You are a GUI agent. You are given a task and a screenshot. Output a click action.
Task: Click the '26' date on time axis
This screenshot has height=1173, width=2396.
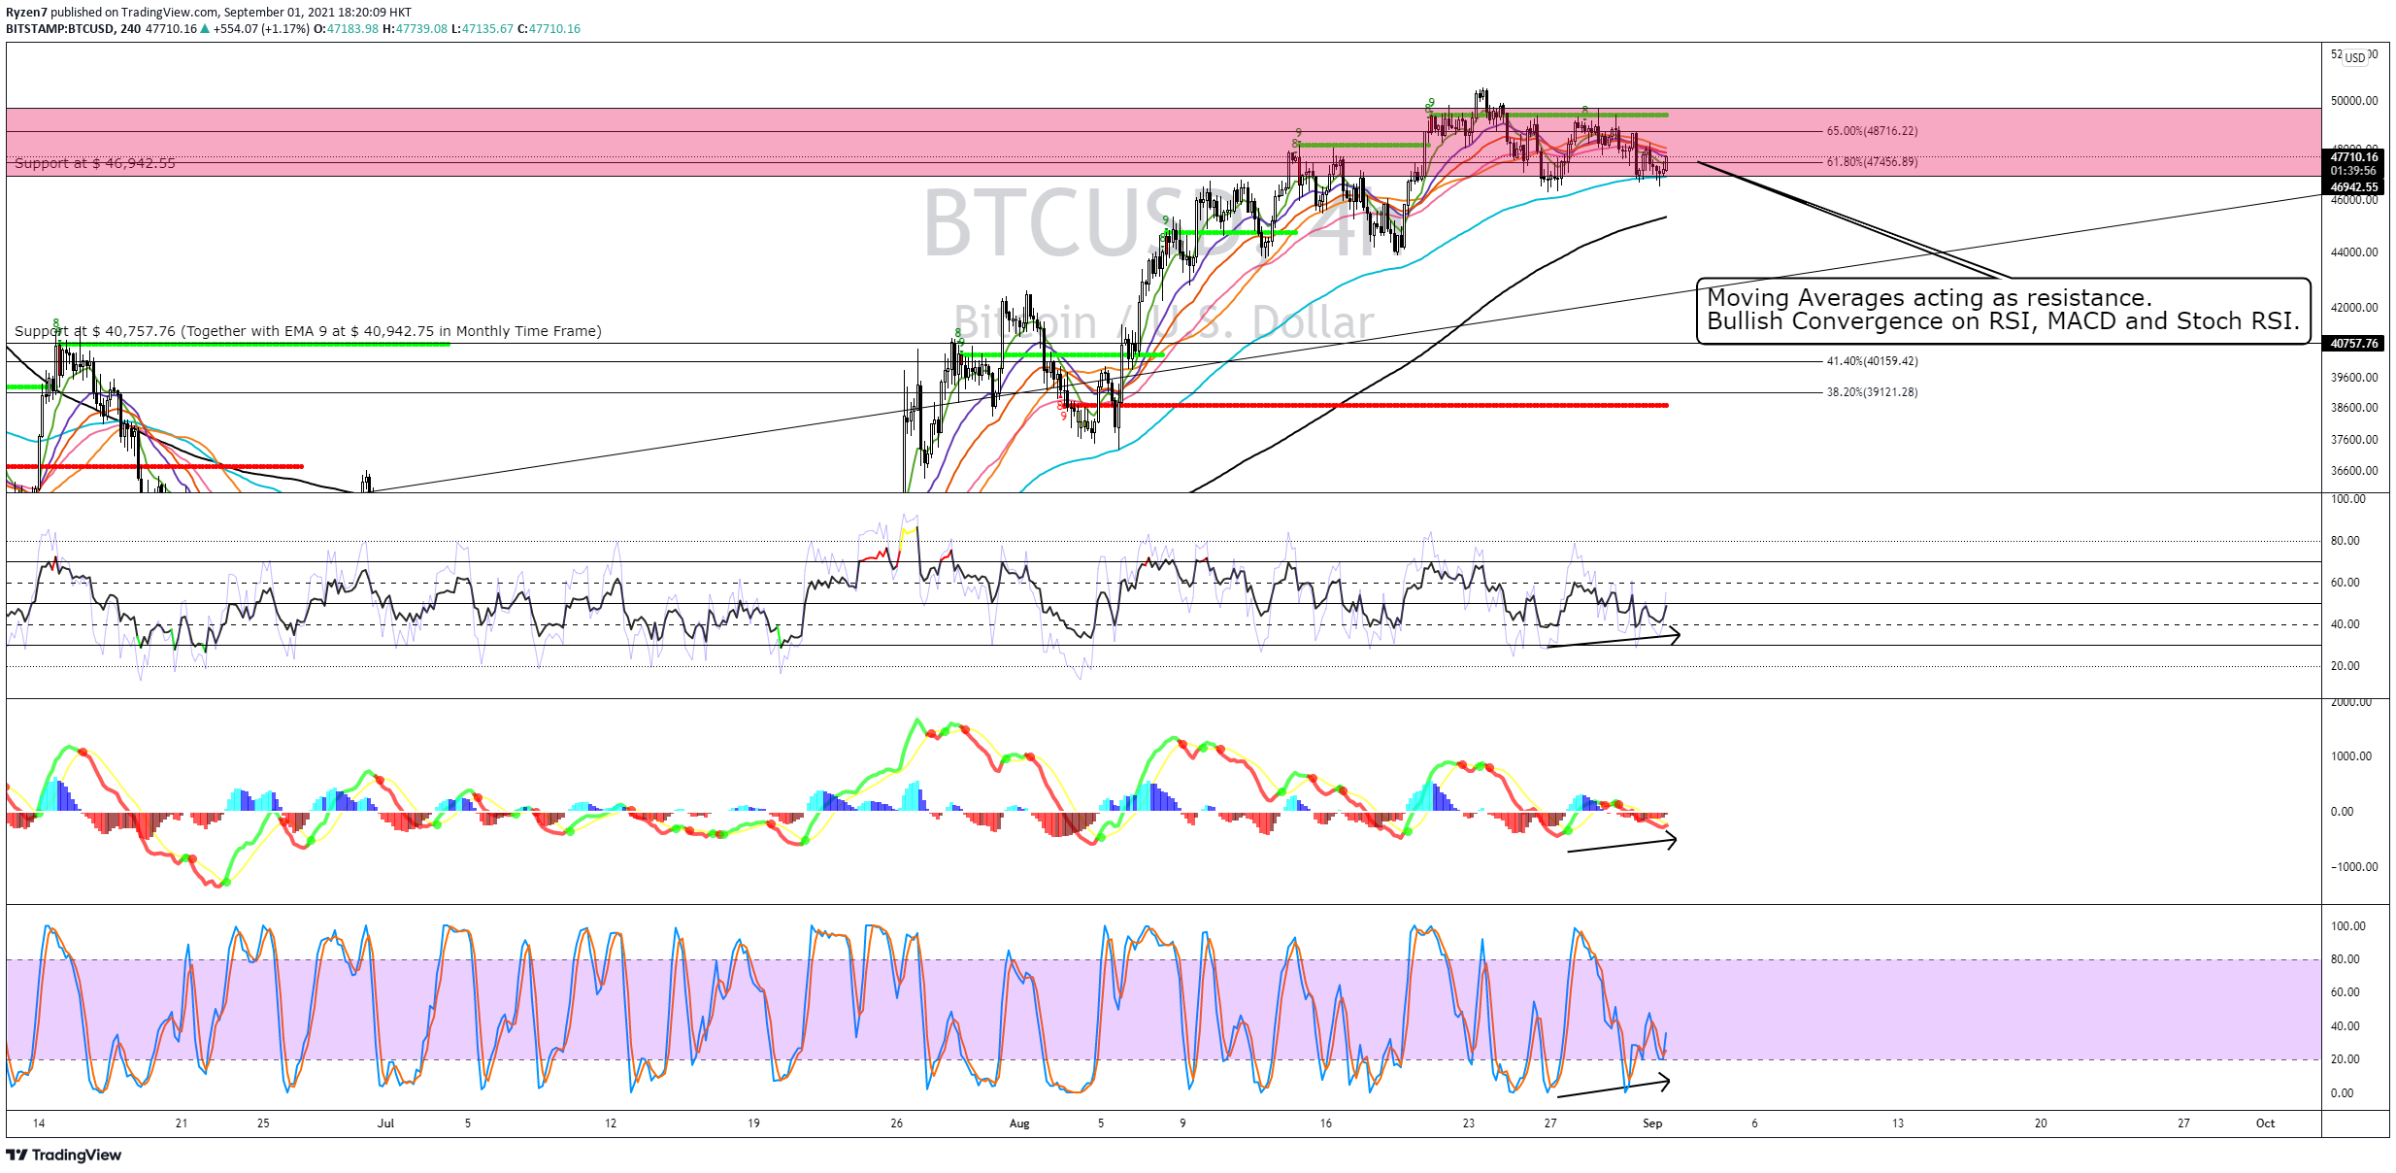tap(897, 1123)
